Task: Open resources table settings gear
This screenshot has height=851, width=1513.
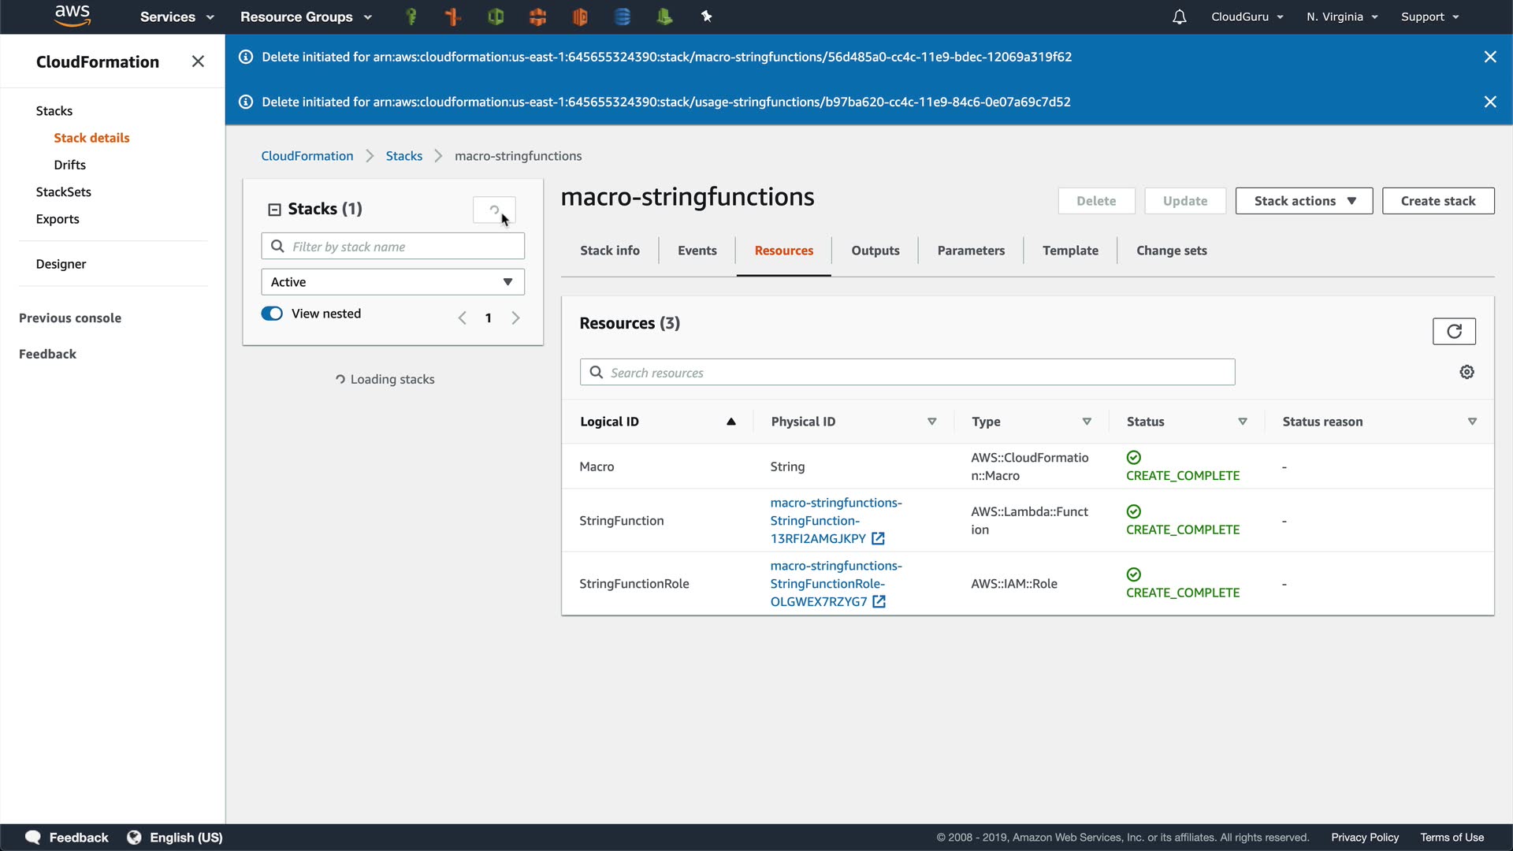Action: point(1467,372)
